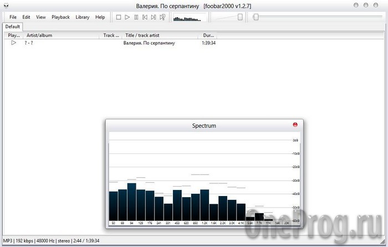Open the View menu
This screenshot has width=388, height=247.
[x=41, y=17]
